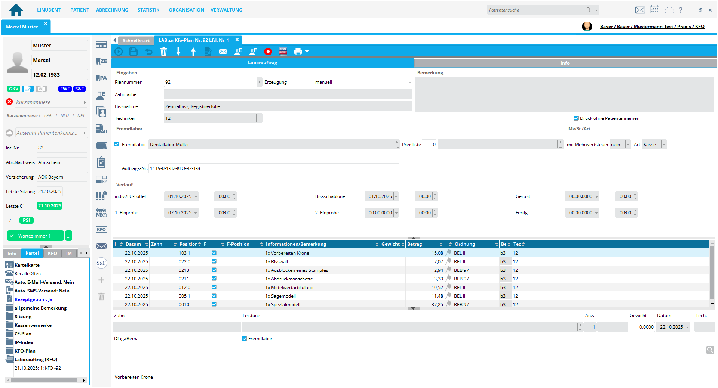Click the BEMA GOZ toolbar icon

[x=283, y=52]
